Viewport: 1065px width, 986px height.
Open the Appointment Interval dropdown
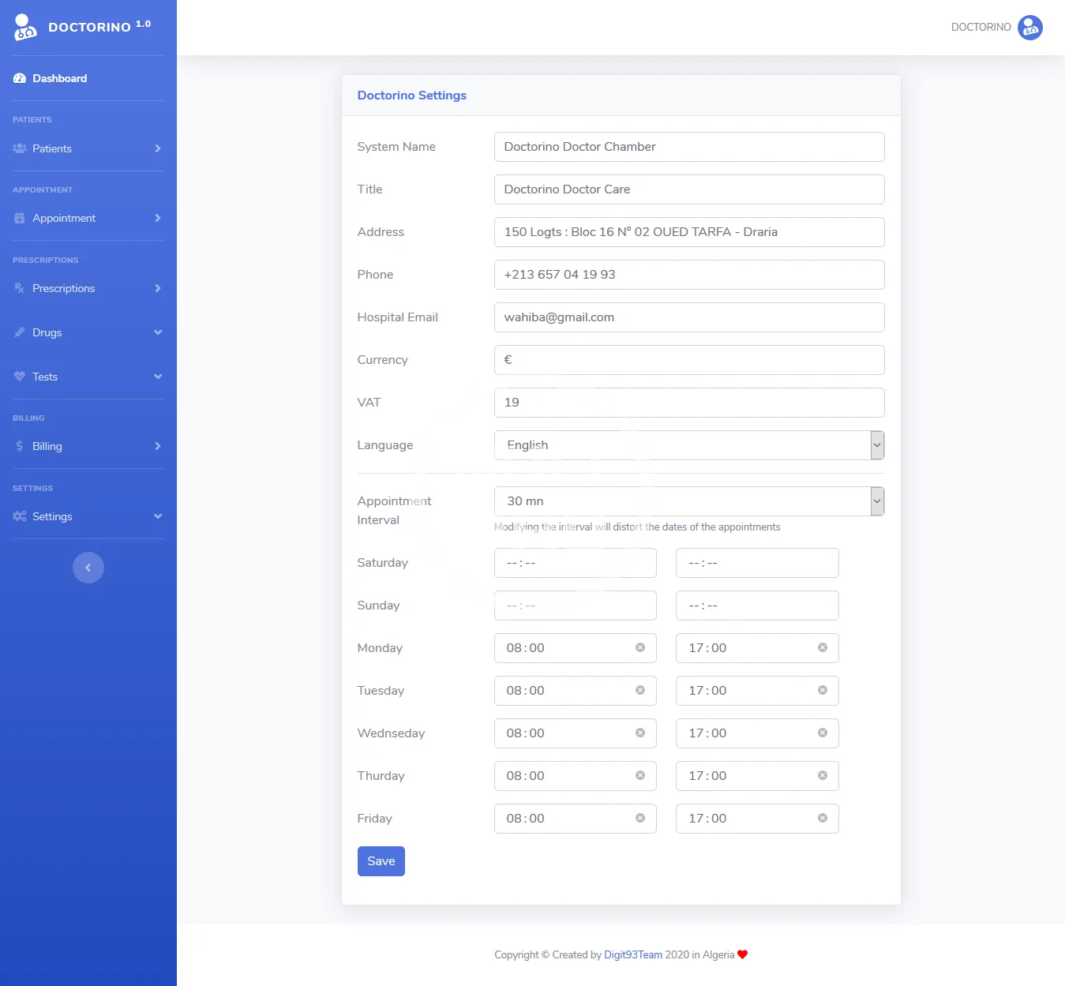click(688, 501)
